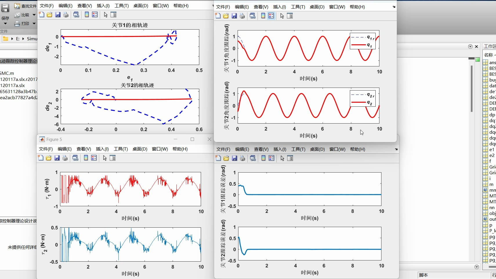This screenshot has width=496, height=279.
Task: Expand the 比较 dropdown arrow
Action: [34, 15]
